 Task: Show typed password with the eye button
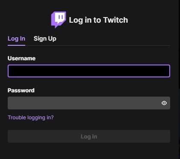[164, 103]
